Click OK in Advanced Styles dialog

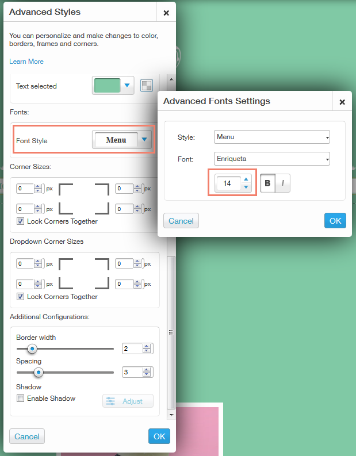click(x=159, y=436)
